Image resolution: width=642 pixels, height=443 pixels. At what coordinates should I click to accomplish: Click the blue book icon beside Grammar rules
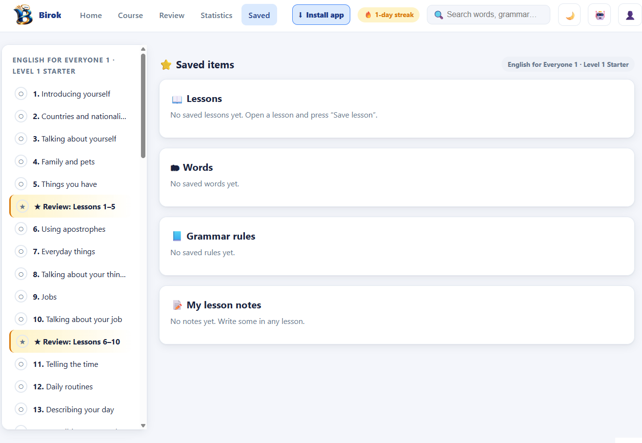(x=177, y=237)
